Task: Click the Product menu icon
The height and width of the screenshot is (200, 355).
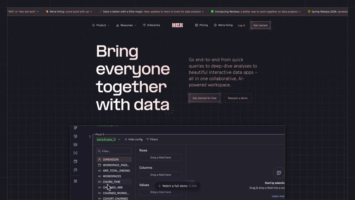Action: click(x=93, y=25)
